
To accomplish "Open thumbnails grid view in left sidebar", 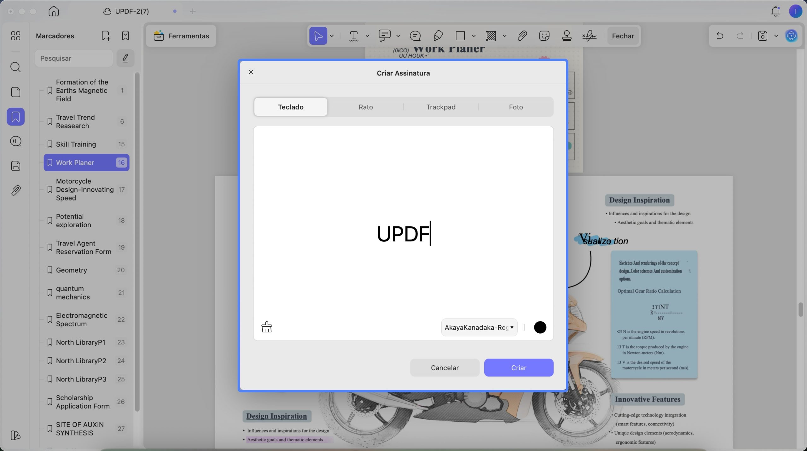I will point(15,36).
